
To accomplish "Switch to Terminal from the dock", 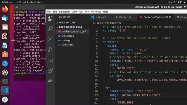I will [5, 82].
